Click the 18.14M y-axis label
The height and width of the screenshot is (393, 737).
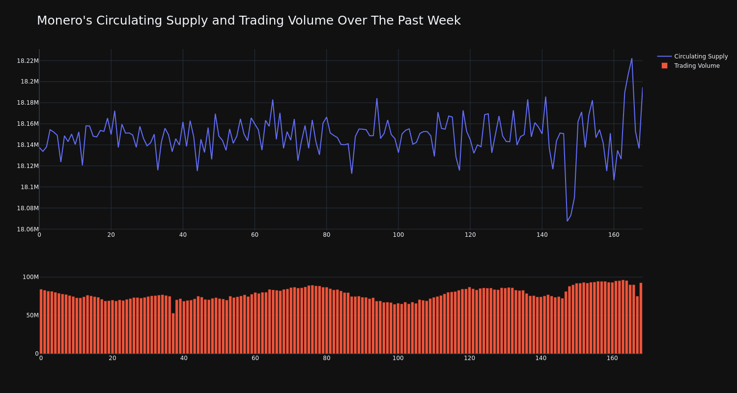tap(28, 145)
